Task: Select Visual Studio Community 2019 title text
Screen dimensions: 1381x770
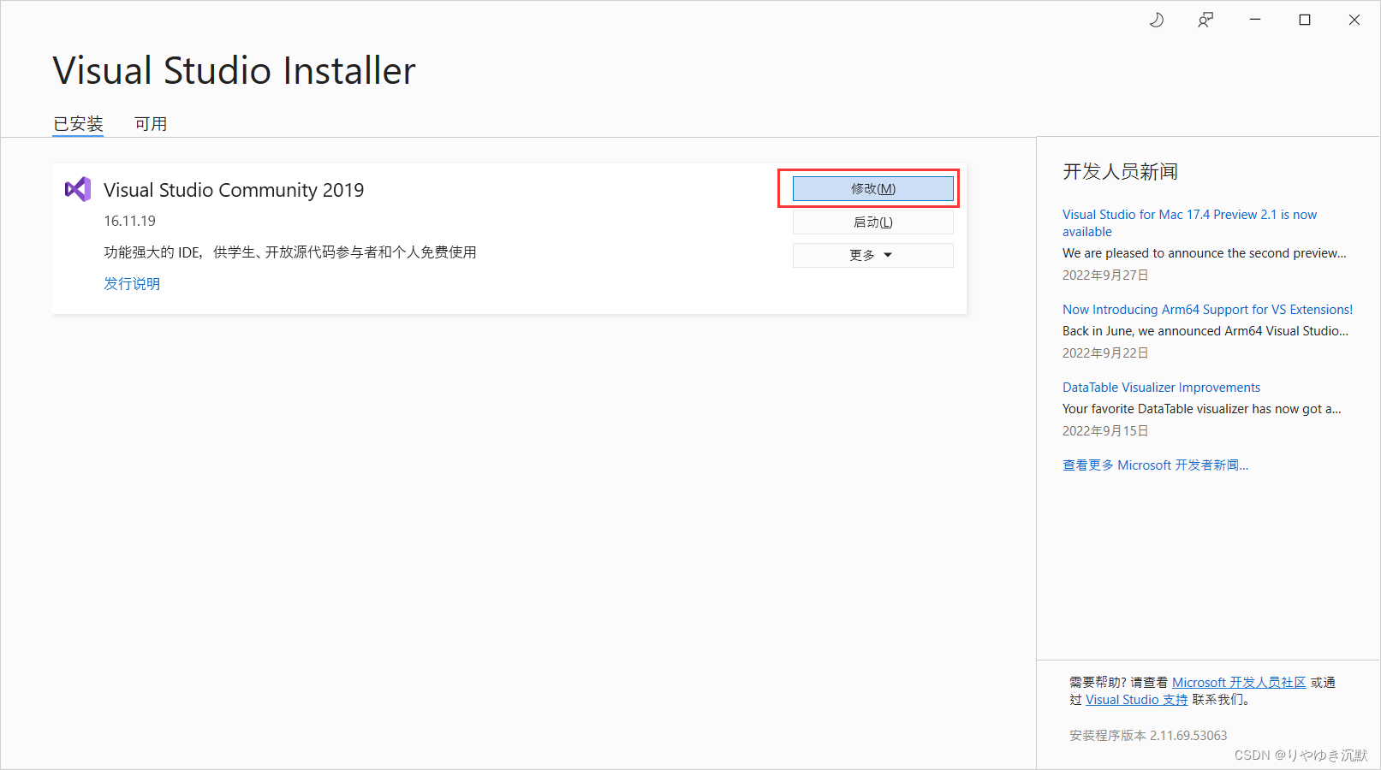Action: pyautogui.click(x=234, y=189)
